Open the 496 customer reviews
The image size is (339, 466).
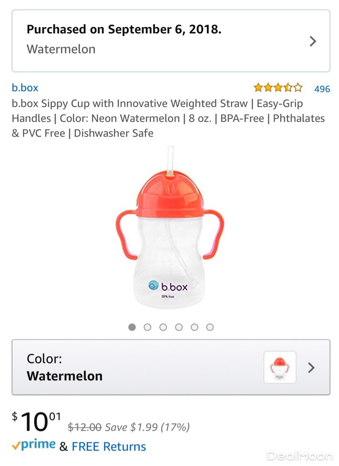(x=322, y=89)
